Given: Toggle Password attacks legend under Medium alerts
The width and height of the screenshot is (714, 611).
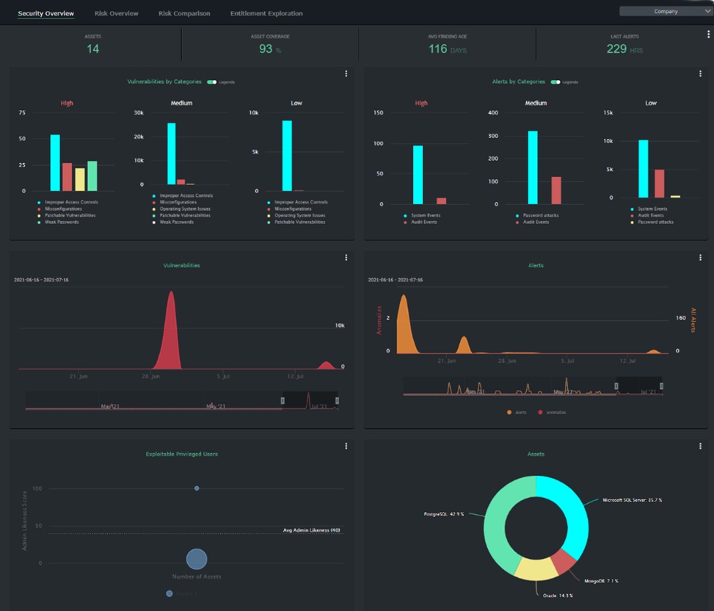Looking at the screenshot, I should [x=537, y=215].
